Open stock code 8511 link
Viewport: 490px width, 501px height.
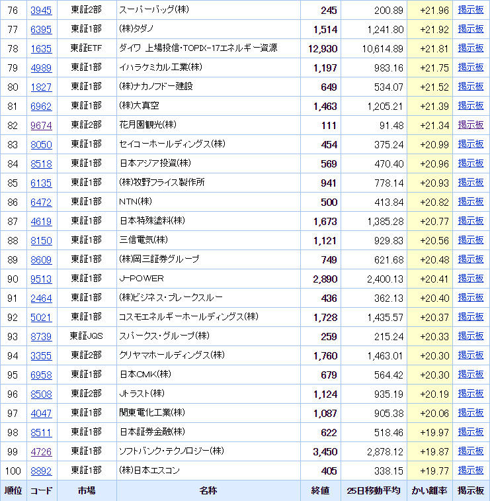click(x=41, y=432)
